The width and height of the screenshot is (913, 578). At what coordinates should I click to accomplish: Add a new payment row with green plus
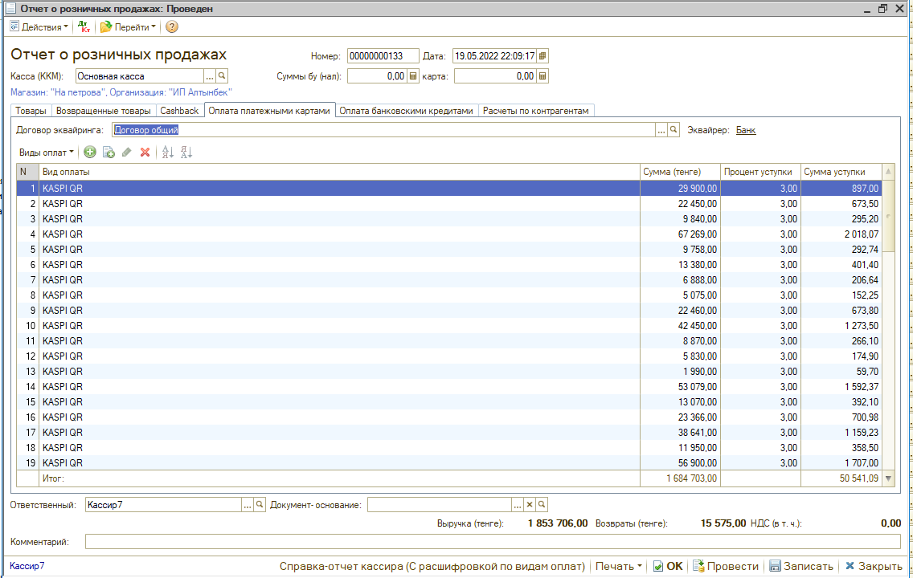pyautogui.click(x=90, y=152)
